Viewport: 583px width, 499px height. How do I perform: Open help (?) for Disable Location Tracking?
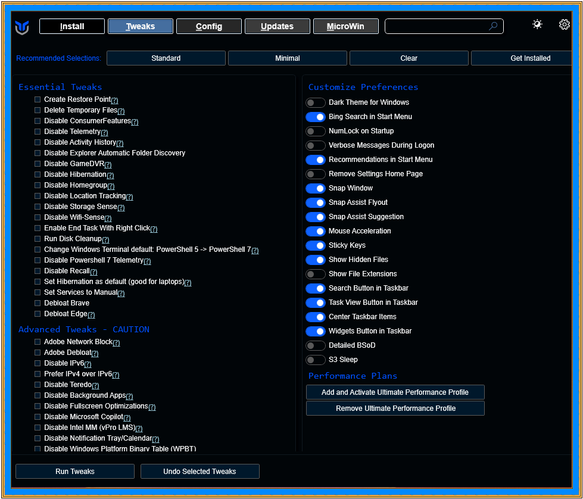point(129,197)
